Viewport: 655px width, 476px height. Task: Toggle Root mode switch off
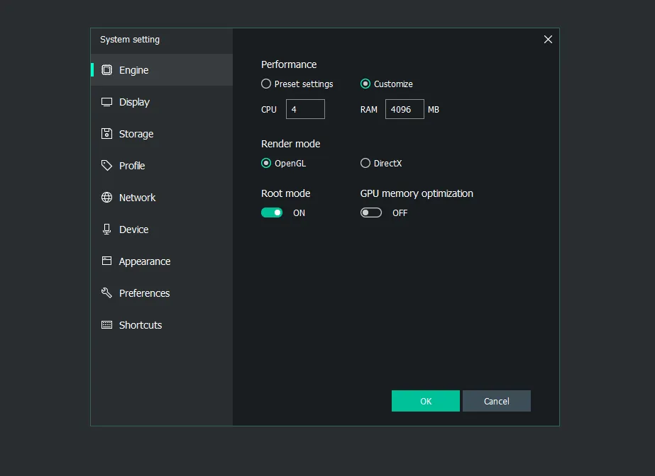pyautogui.click(x=272, y=213)
